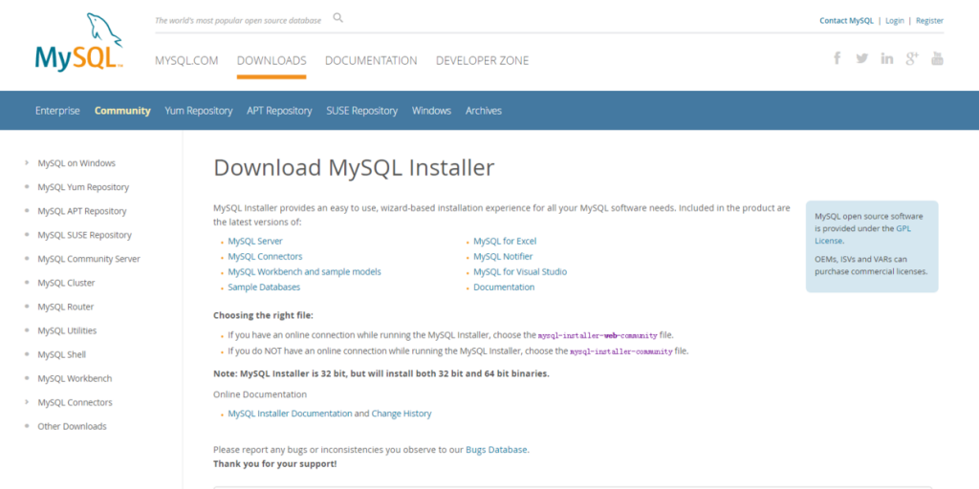Open MySQL Community Server sidebar item
Image resolution: width=979 pixels, height=489 pixels.
point(89,259)
